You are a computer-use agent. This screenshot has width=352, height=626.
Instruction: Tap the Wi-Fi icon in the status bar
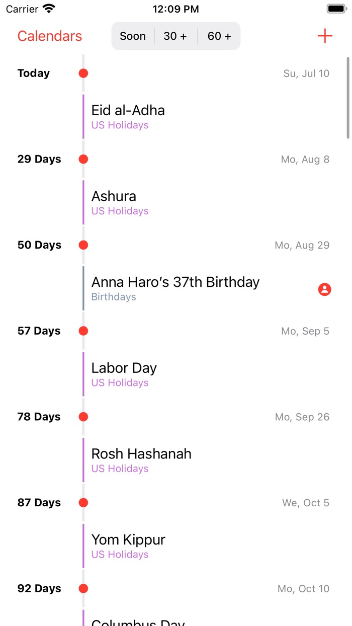click(x=49, y=8)
